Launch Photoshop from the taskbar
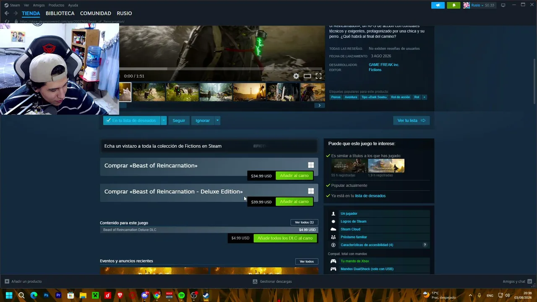 (x=46, y=295)
